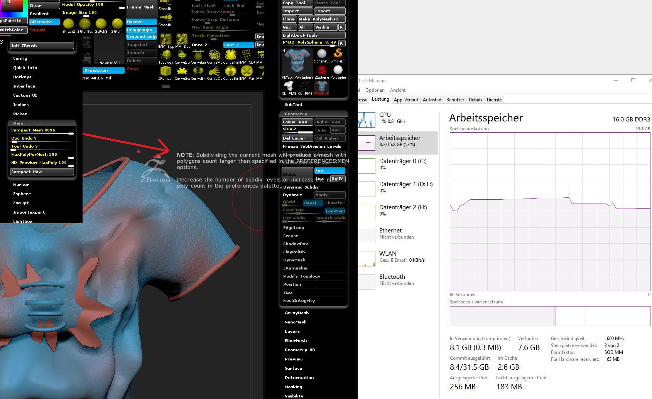This screenshot has height=399, width=652.
Task: Collapse the Mem preferences section
Action: [x=18, y=123]
